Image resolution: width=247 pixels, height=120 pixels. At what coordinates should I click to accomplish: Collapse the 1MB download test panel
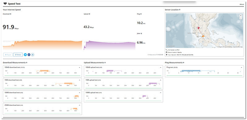click(x=79, y=80)
